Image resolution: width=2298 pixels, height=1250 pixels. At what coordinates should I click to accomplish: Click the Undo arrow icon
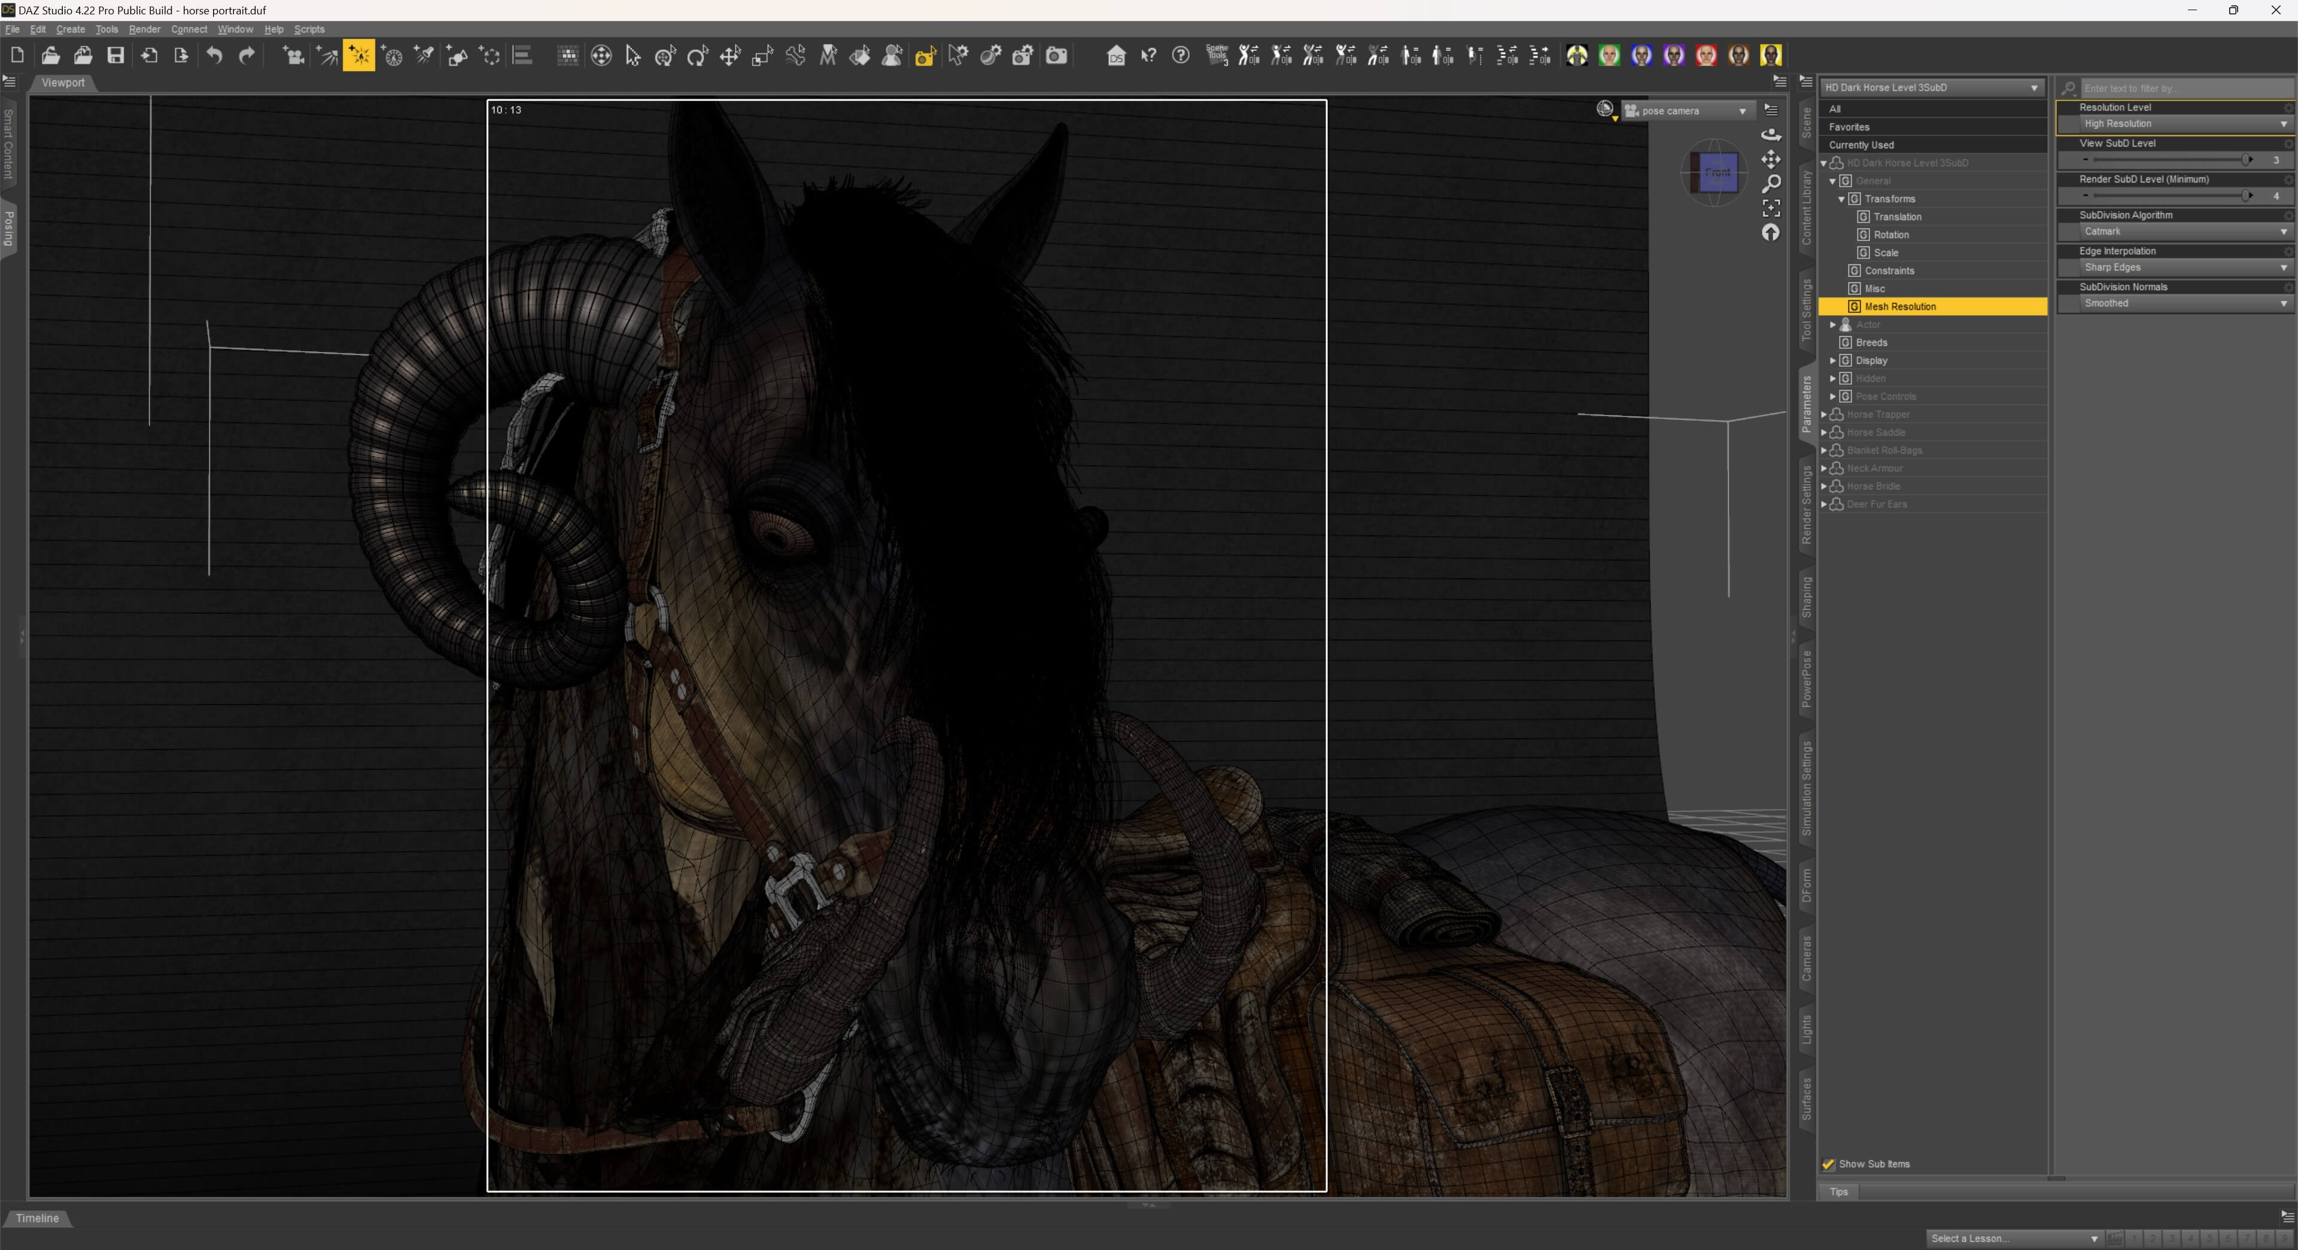pyautogui.click(x=214, y=55)
